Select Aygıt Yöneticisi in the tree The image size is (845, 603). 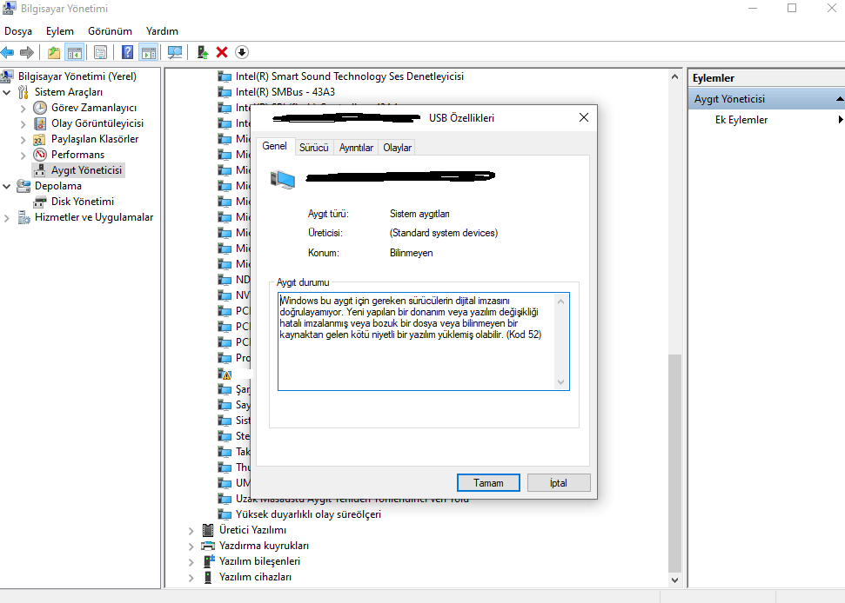(x=87, y=170)
